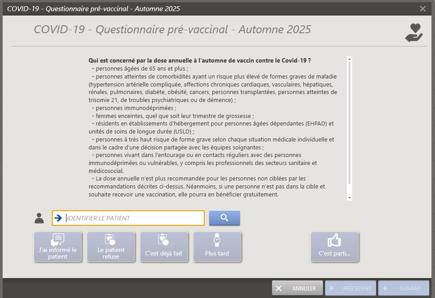Advance with the SUIVANT button
This screenshot has width=435, height=298.
pyautogui.click(x=404, y=288)
